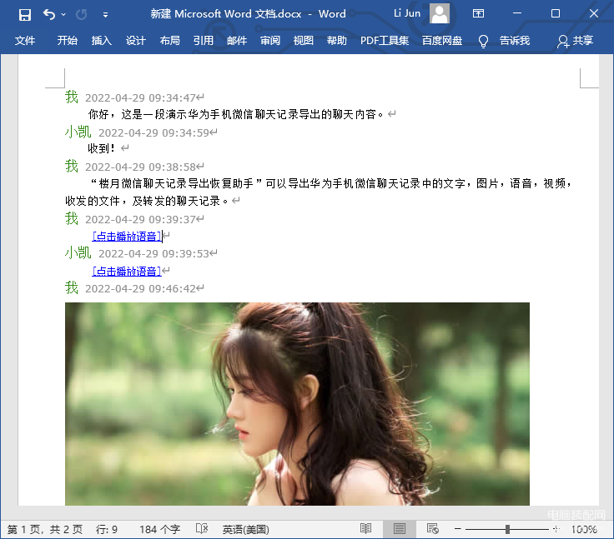
Task: Open the 审阅 ribbon tab
Action: click(x=269, y=41)
